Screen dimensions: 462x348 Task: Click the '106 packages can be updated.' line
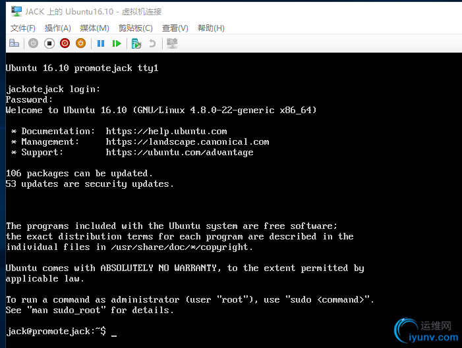coord(79,174)
